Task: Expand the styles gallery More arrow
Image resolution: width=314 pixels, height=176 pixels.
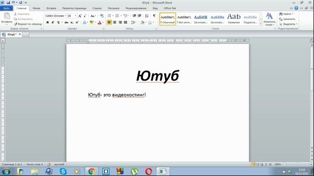Action: pos(261,24)
